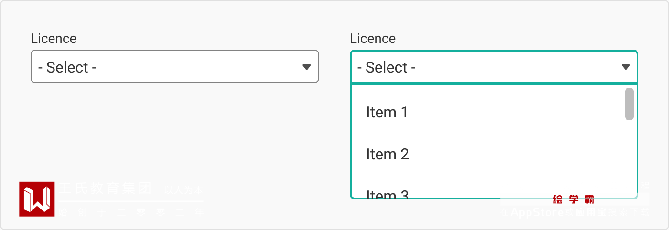Pick the partially visible Item 3 option

[388, 193]
